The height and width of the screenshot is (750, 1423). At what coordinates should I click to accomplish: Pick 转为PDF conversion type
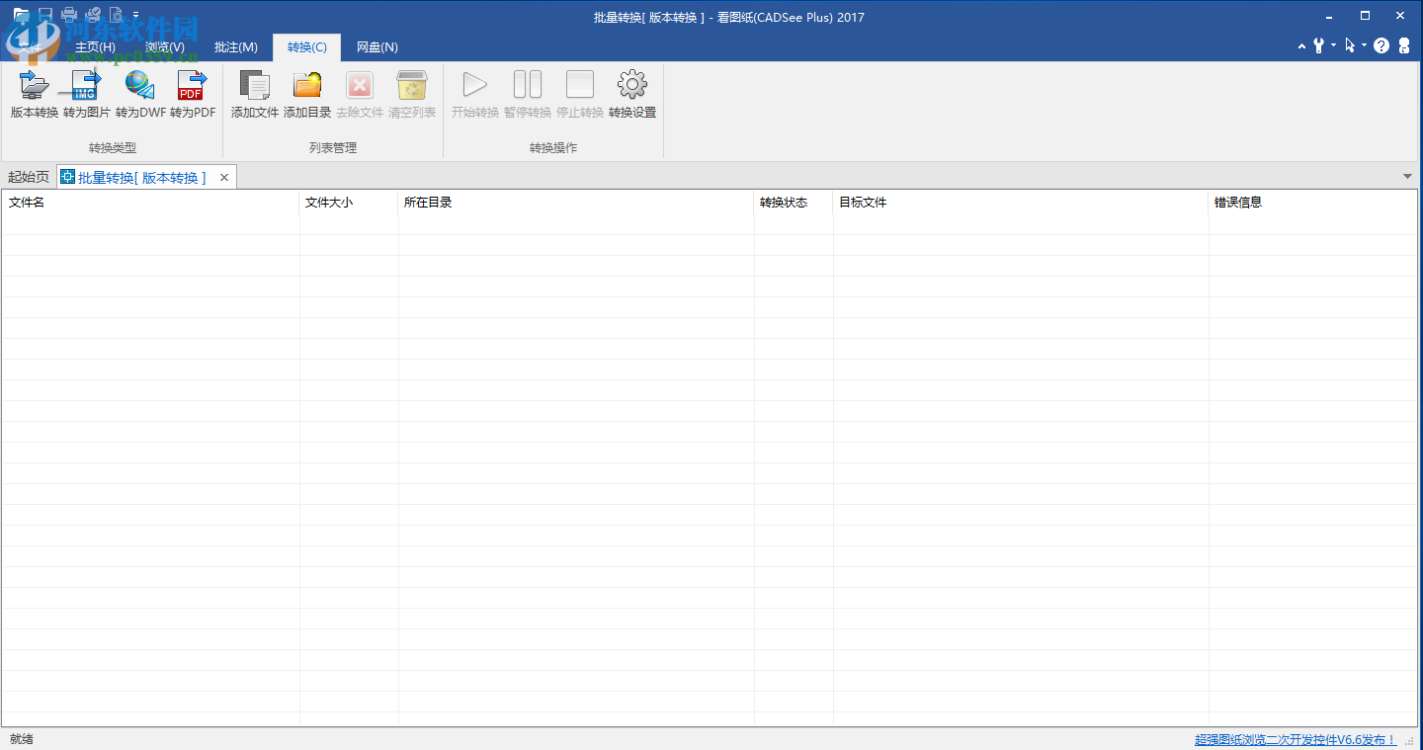click(x=193, y=95)
